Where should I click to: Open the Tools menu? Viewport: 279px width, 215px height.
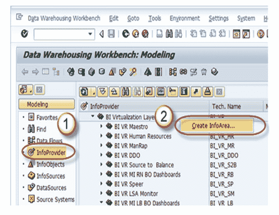click(155, 18)
